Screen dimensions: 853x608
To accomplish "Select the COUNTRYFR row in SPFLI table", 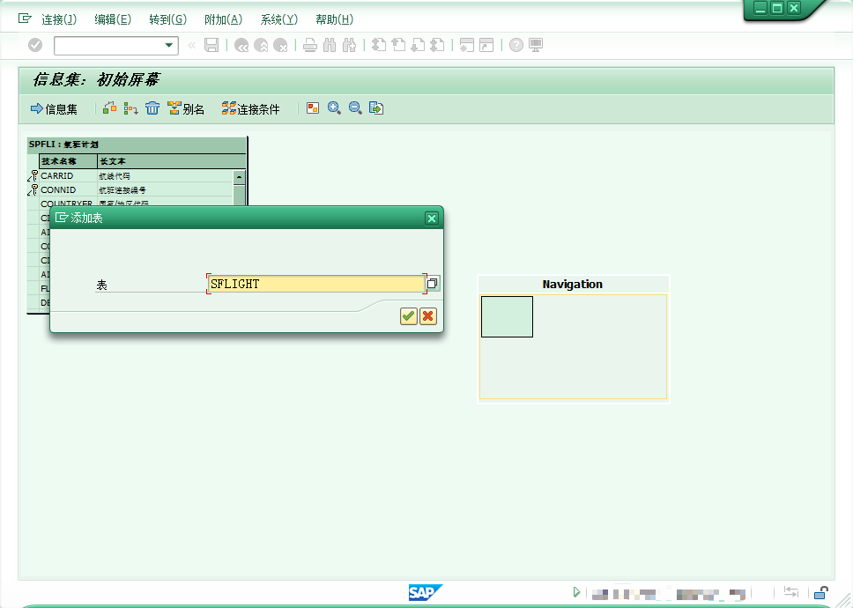I will [130, 204].
